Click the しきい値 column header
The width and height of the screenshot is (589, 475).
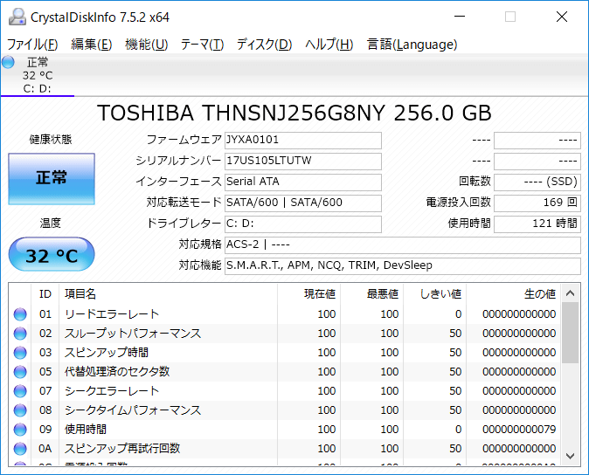pyautogui.click(x=435, y=293)
